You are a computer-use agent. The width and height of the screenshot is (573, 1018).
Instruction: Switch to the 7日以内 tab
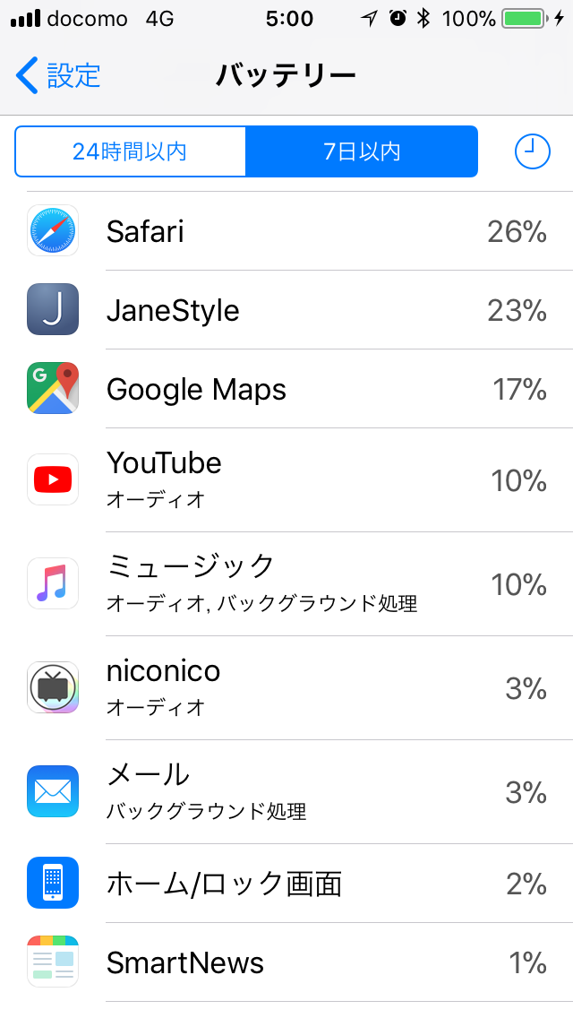(362, 152)
